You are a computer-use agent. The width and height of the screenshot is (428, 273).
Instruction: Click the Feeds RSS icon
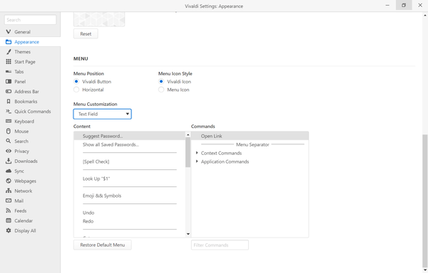coord(9,210)
